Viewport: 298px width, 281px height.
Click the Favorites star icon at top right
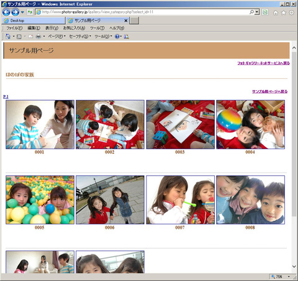283,12
